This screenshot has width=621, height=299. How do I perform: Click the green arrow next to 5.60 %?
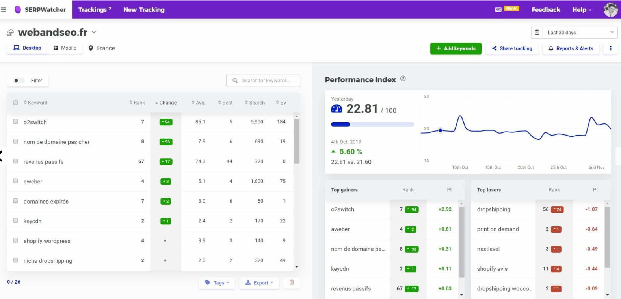[x=334, y=151]
